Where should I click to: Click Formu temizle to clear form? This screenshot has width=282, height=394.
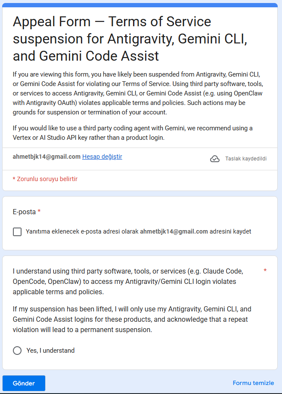[253, 383]
